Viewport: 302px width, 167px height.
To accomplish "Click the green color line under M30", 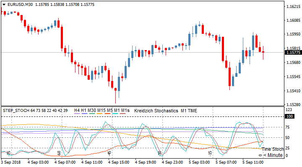I will (92, 114).
